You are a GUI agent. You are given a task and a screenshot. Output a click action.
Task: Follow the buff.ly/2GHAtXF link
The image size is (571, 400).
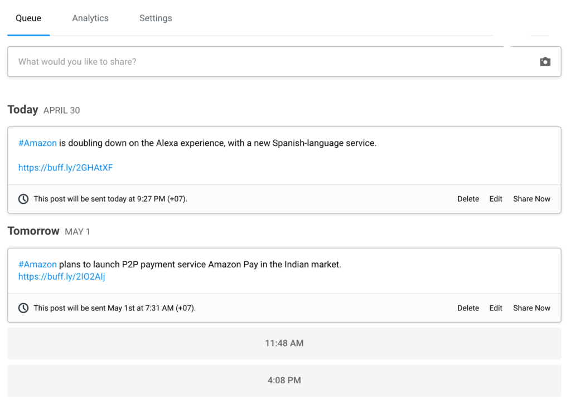pos(65,167)
